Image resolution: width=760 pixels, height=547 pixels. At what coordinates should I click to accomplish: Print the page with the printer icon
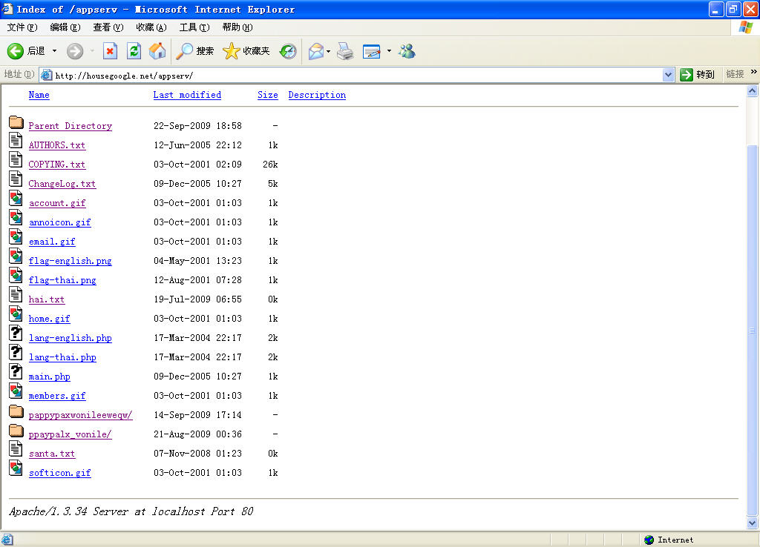click(x=345, y=51)
